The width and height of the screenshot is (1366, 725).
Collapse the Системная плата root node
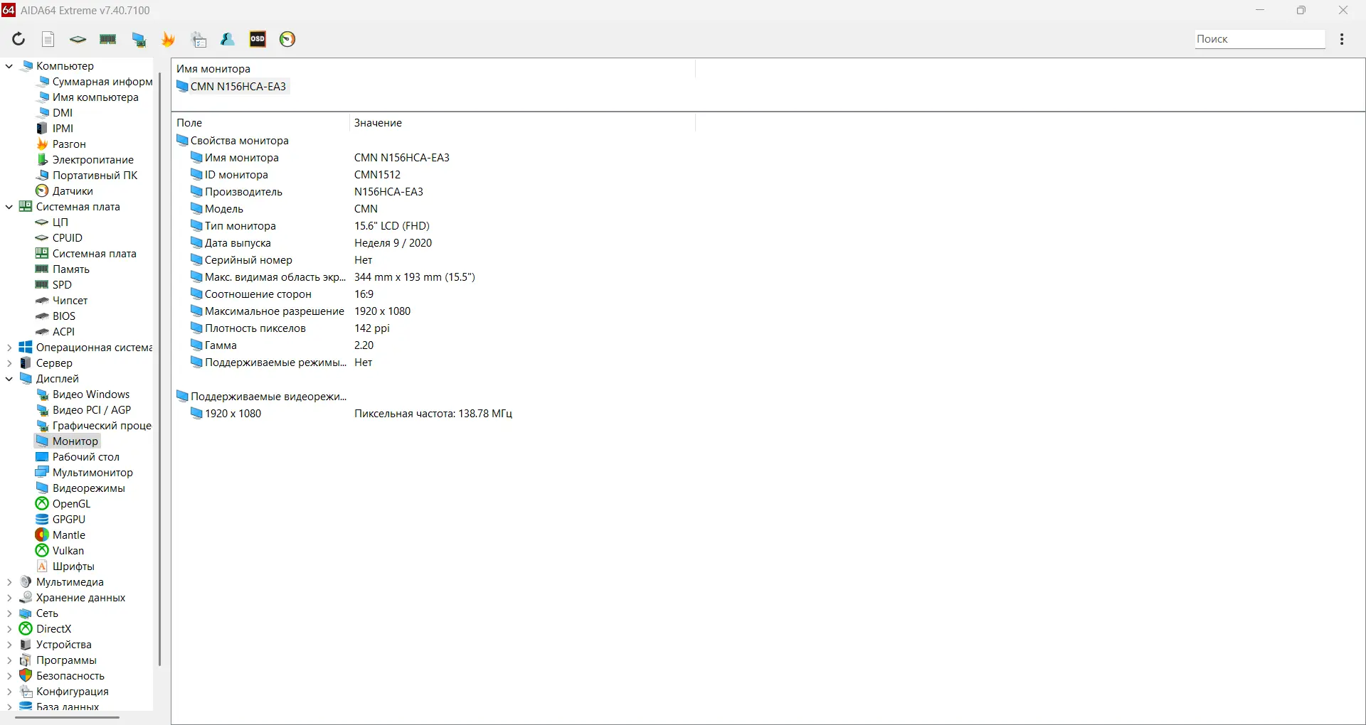click(9, 207)
